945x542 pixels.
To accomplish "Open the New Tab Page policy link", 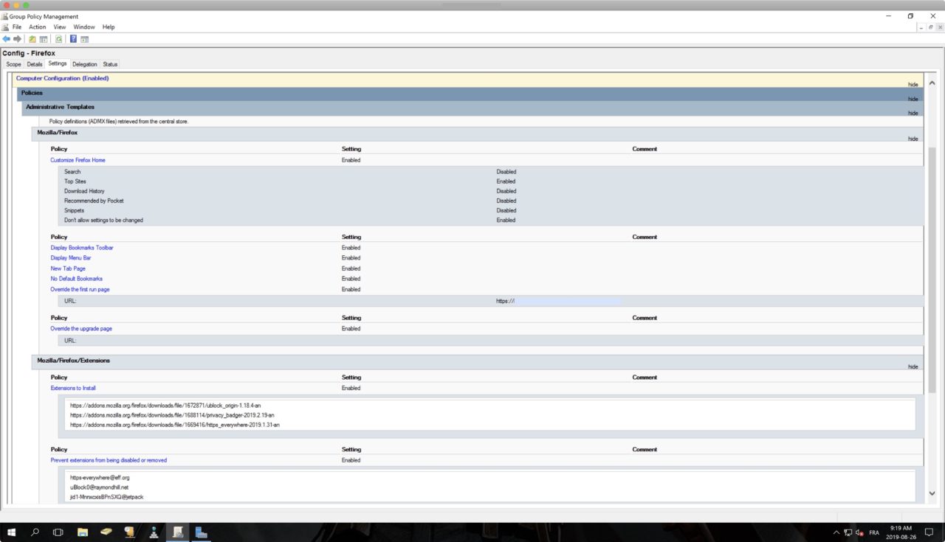I will [x=68, y=268].
